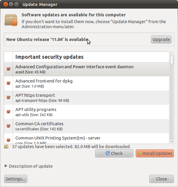Click the update list scrollbar thumb
The height and width of the screenshot is (187, 178).
tap(172, 59)
